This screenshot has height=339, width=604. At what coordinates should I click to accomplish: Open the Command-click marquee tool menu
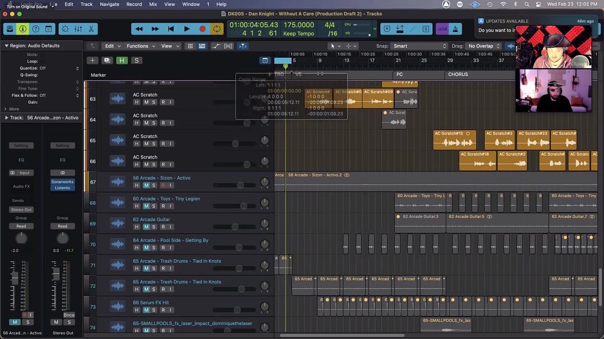tap(351, 46)
